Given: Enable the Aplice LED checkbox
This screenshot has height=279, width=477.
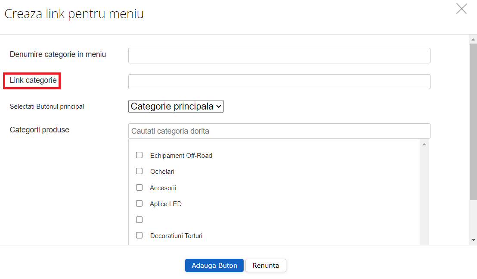Looking at the screenshot, I should tap(139, 203).
